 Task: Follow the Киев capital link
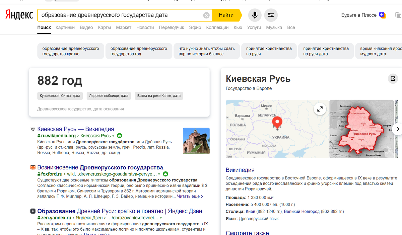(250, 212)
